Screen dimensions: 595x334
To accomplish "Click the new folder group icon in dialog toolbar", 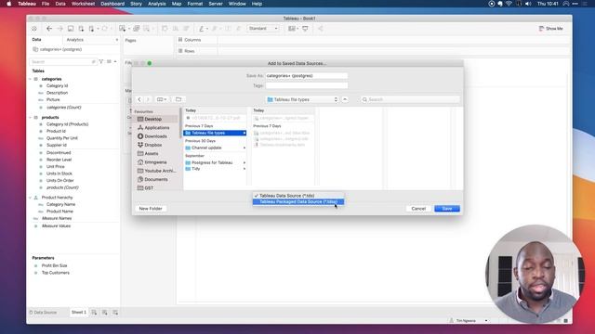I will (178, 99).
